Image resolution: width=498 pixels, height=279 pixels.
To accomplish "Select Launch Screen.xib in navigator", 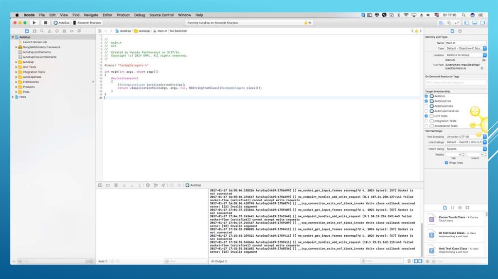I will 35,42.
